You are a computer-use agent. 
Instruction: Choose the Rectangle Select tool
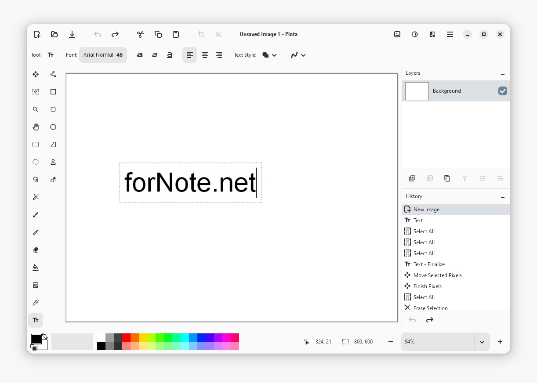pyautogui.click(x=36, y=145)
